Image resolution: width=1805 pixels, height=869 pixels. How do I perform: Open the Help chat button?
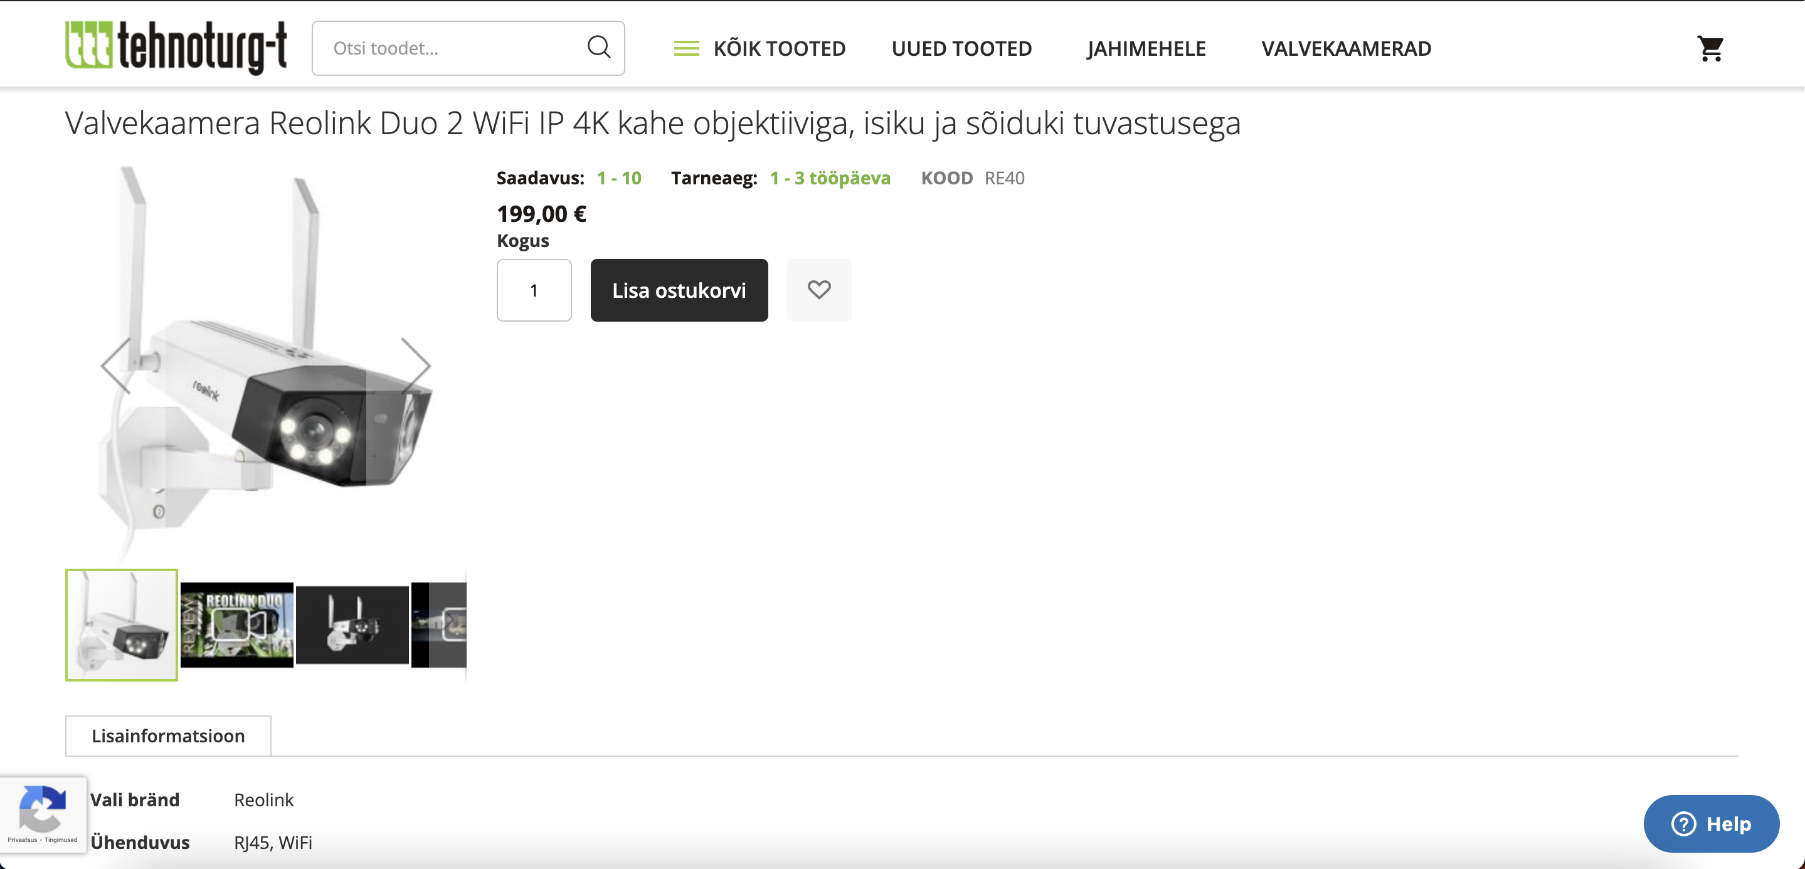pos(1711,823)
